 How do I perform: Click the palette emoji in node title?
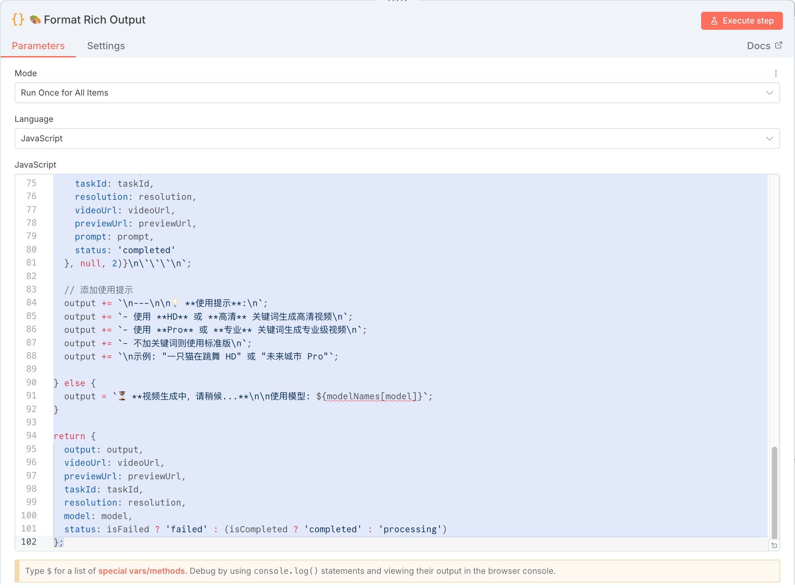[x=35, y=20]
